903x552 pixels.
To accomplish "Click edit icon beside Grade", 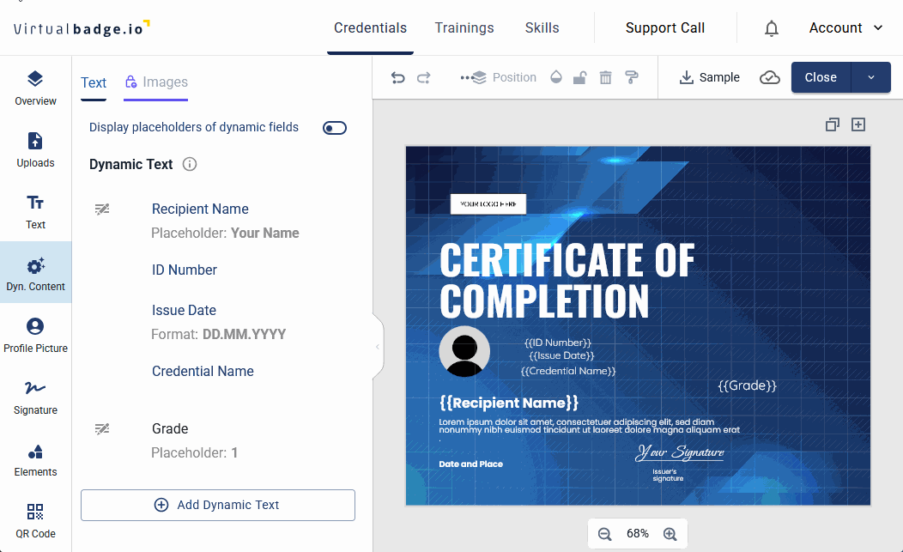I will [102, 428].
